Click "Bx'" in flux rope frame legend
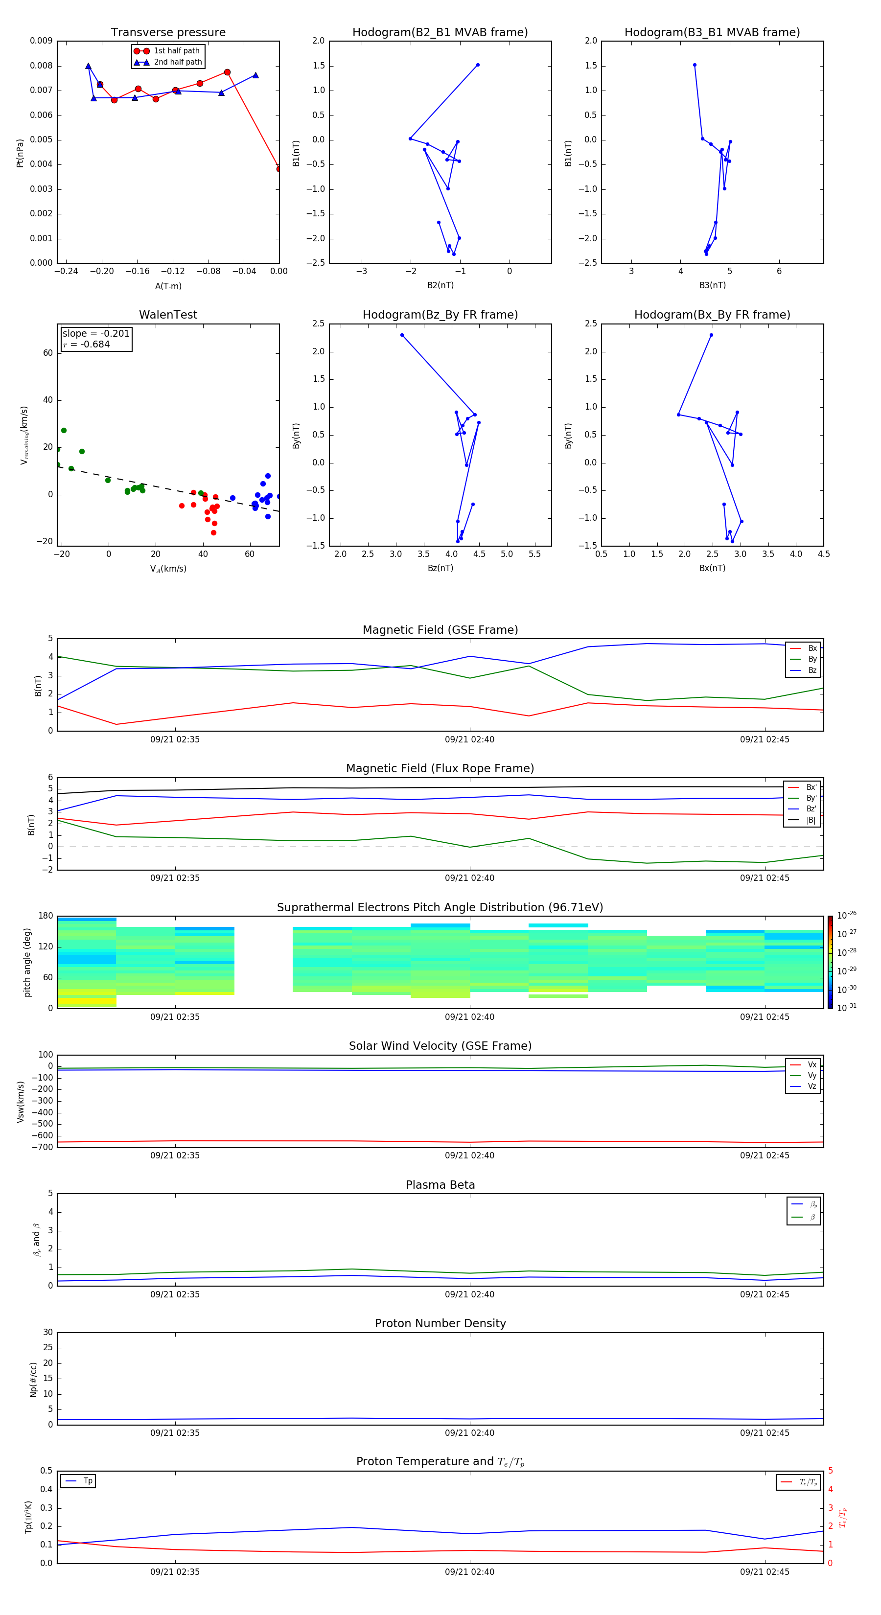The image size is (881, 1615). click(x=802, y=787)
